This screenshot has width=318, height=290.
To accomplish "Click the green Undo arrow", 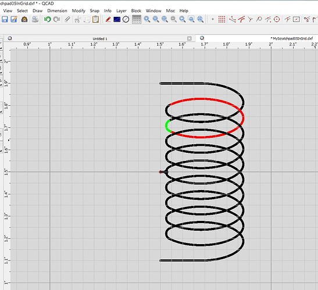I will (x=47, y=19).
